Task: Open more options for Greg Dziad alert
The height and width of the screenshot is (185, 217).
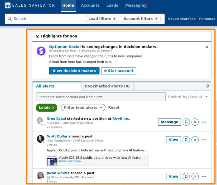Action: pyautogui.click(x=204, y=122)
